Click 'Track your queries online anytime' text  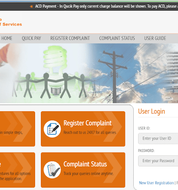pos(89,174)
